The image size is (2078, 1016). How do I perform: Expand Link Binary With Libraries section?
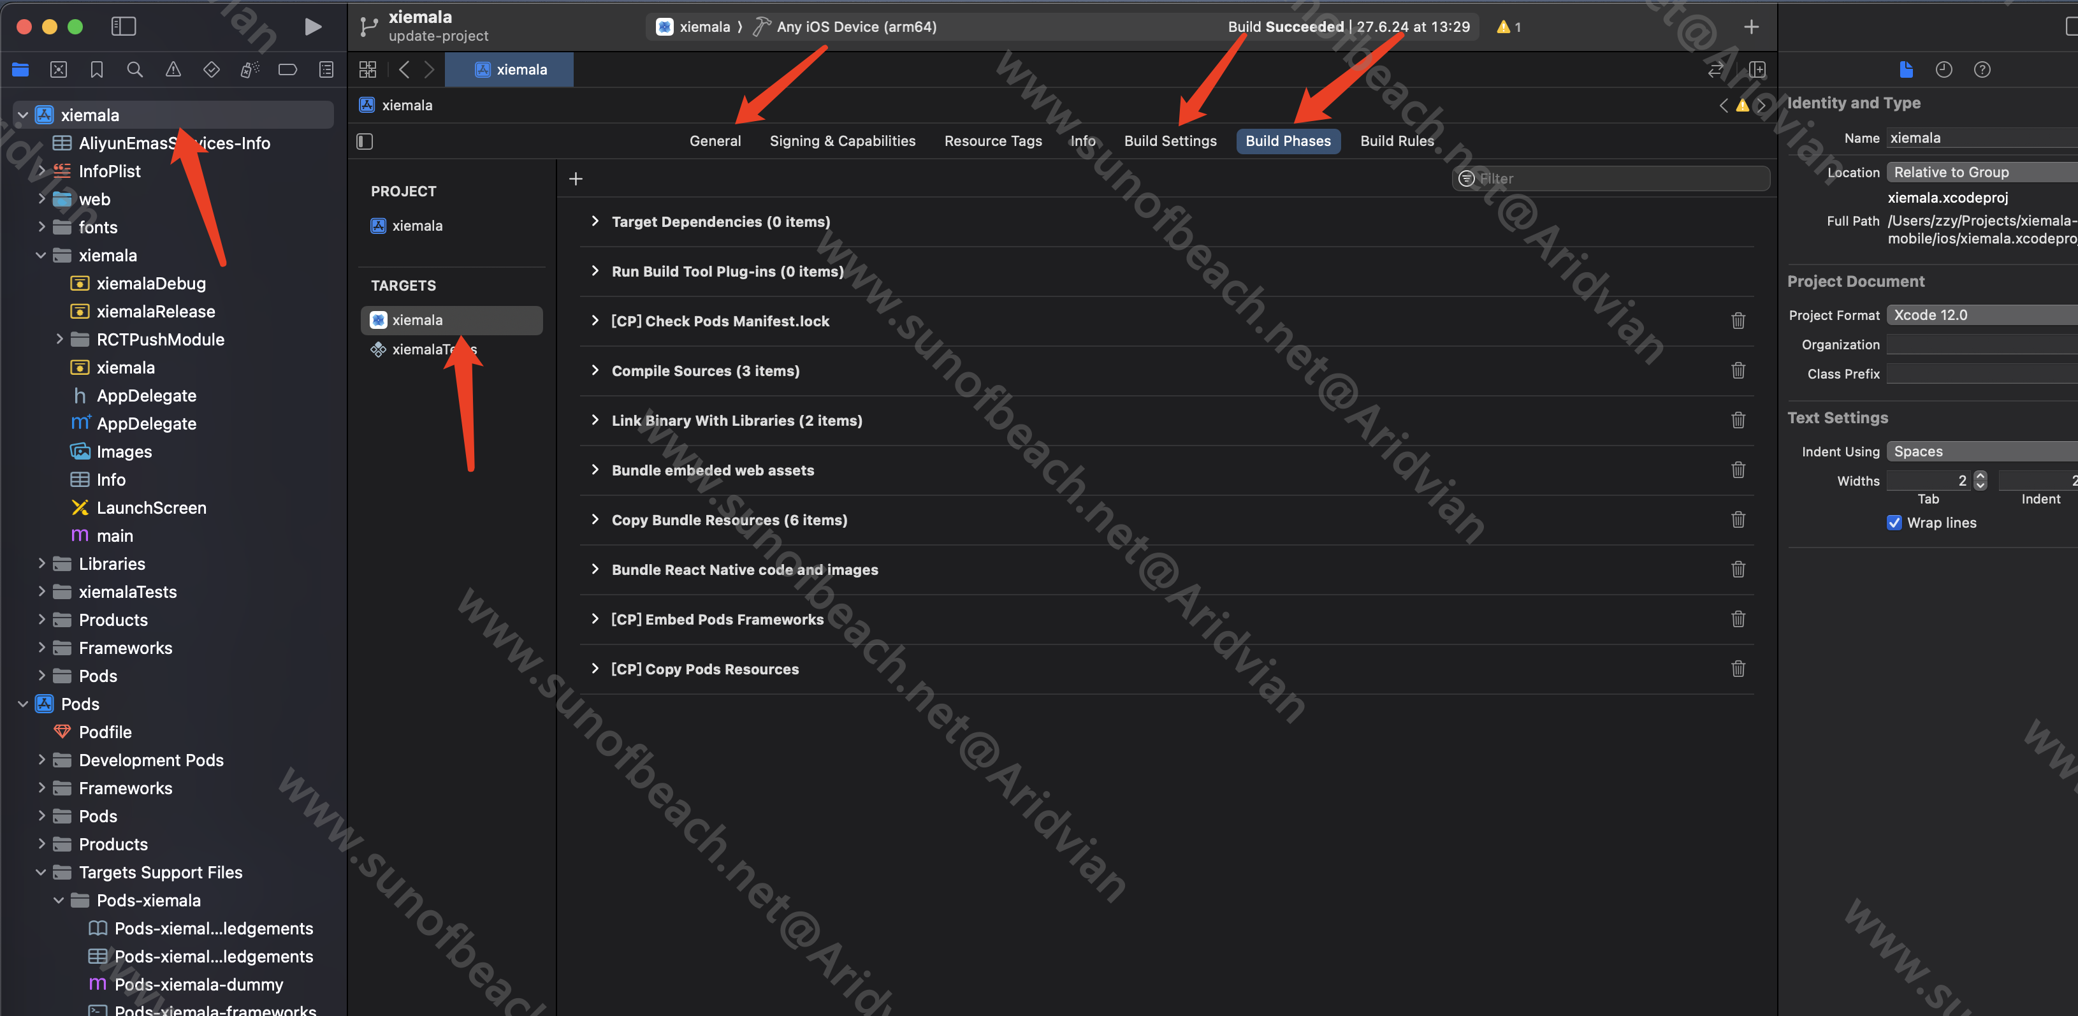[595, 420]
